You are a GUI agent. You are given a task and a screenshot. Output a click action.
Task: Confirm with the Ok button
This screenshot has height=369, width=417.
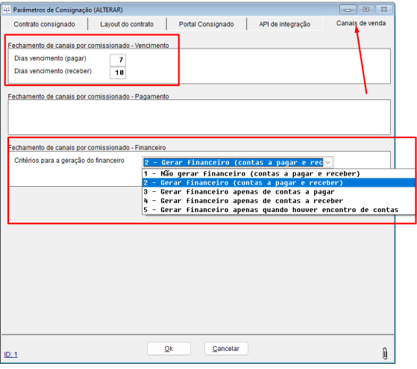coord(169,349)
